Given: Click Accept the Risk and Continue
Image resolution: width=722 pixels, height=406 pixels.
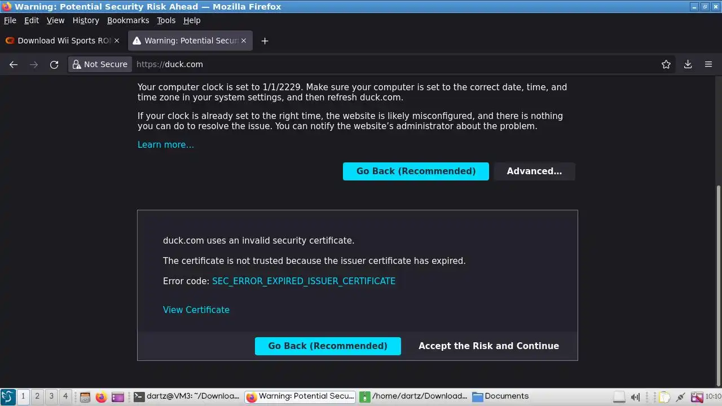Looking at the screenshot, I should pyautogui.click(x=488, y=346).
